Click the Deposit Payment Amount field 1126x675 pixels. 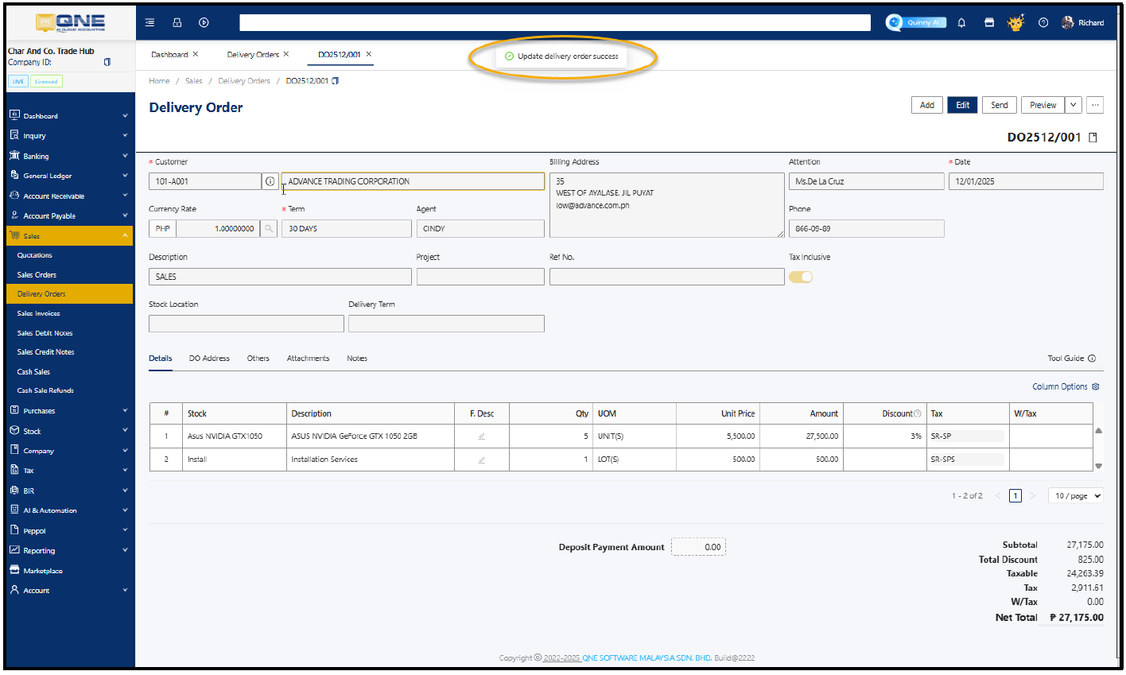pyautogui.click(x=698, y=547)
